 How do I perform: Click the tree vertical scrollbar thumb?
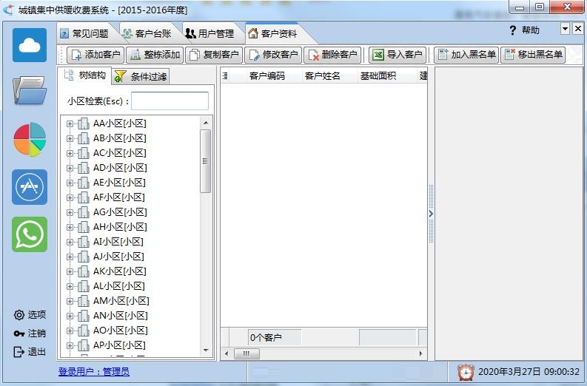click(x=205, y=161)
